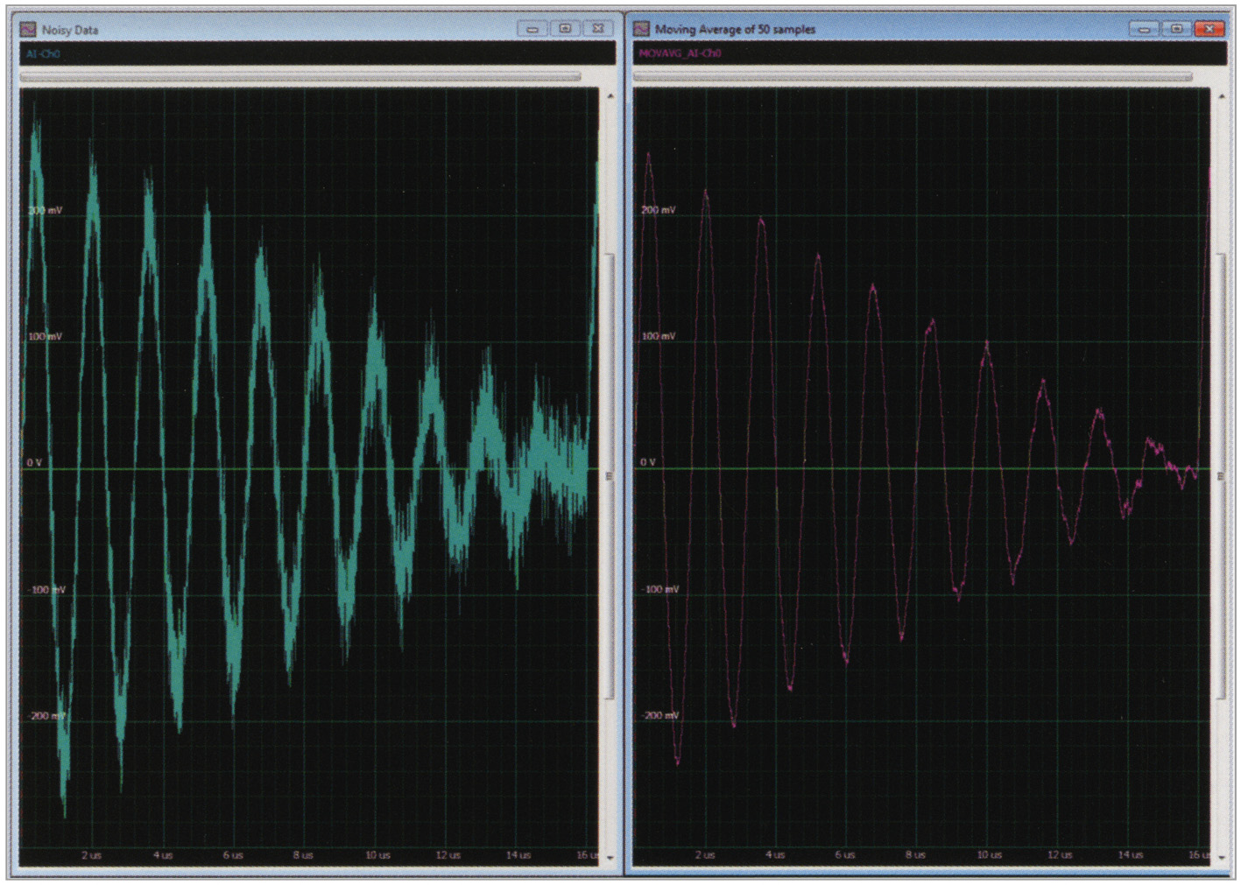
Task: Click the 4 us label in Moving Average plot
Action: coord(775,854)
